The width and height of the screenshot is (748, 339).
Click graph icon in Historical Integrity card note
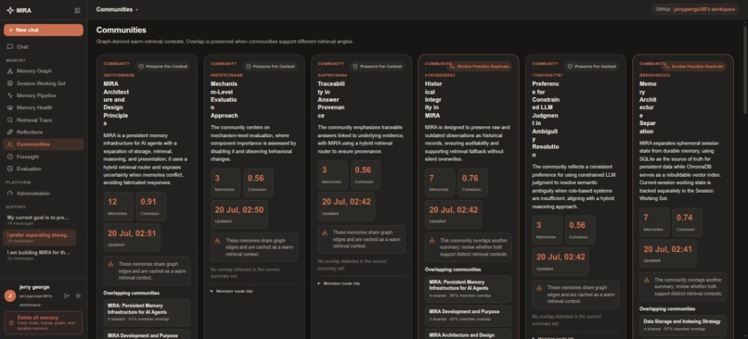[x=432, y=241]
